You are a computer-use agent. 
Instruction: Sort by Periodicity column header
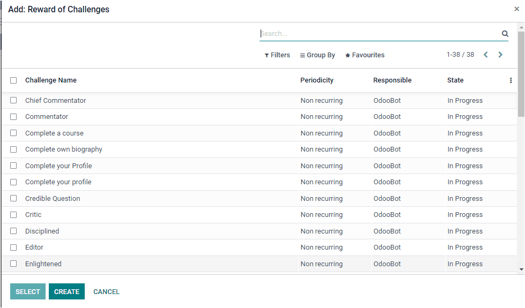coord(317,80)
